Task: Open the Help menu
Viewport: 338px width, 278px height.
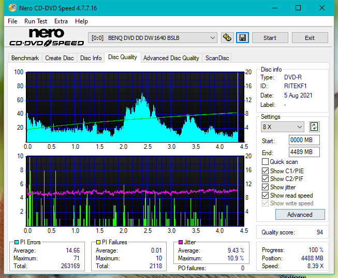Action: tap(81, 21)
